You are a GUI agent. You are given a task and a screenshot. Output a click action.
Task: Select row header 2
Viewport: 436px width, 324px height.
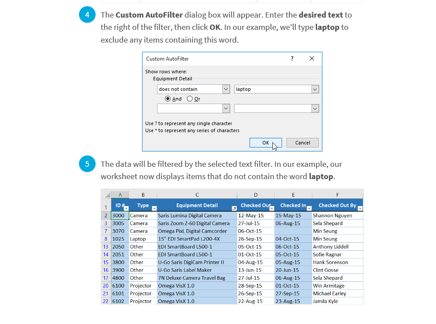(x=106, y=216)
